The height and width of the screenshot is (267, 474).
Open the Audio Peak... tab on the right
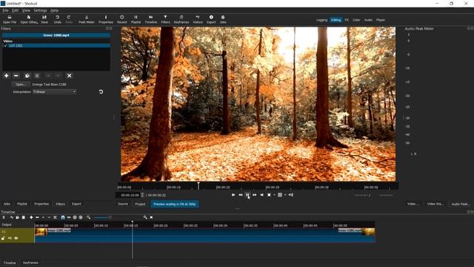[461, 204]
